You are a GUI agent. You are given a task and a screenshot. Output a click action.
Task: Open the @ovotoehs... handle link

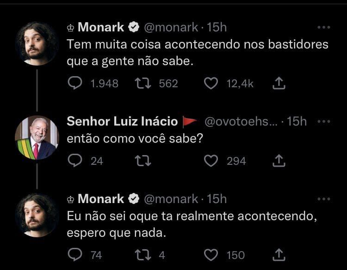pos(241,121)
